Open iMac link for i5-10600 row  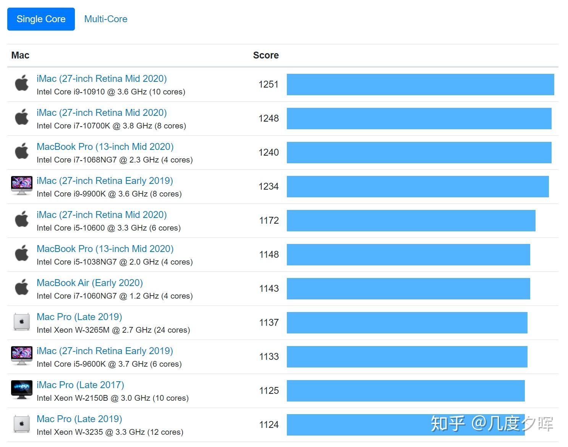102,215
